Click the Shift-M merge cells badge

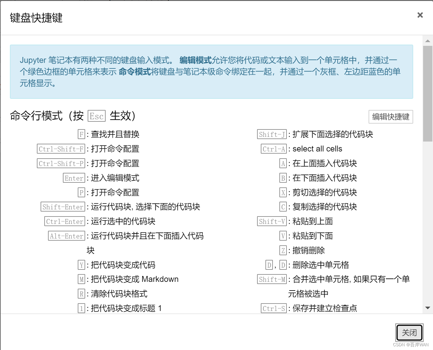(272, 279)
